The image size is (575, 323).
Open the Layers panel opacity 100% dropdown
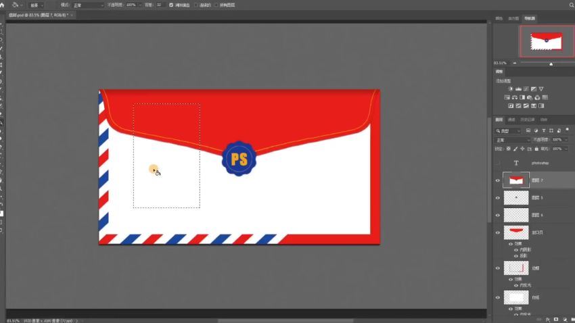click(x=566, y=140)
